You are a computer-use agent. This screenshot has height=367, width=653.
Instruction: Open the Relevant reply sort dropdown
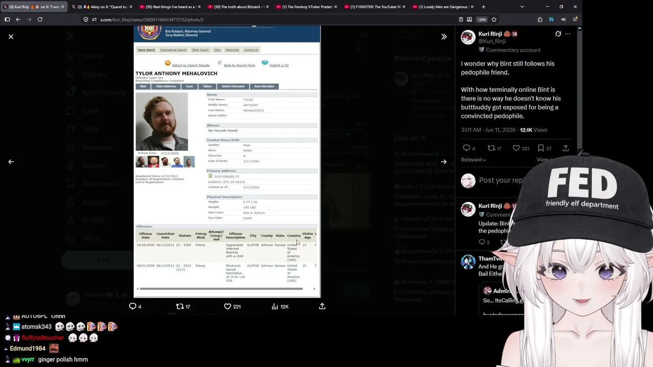473,160
